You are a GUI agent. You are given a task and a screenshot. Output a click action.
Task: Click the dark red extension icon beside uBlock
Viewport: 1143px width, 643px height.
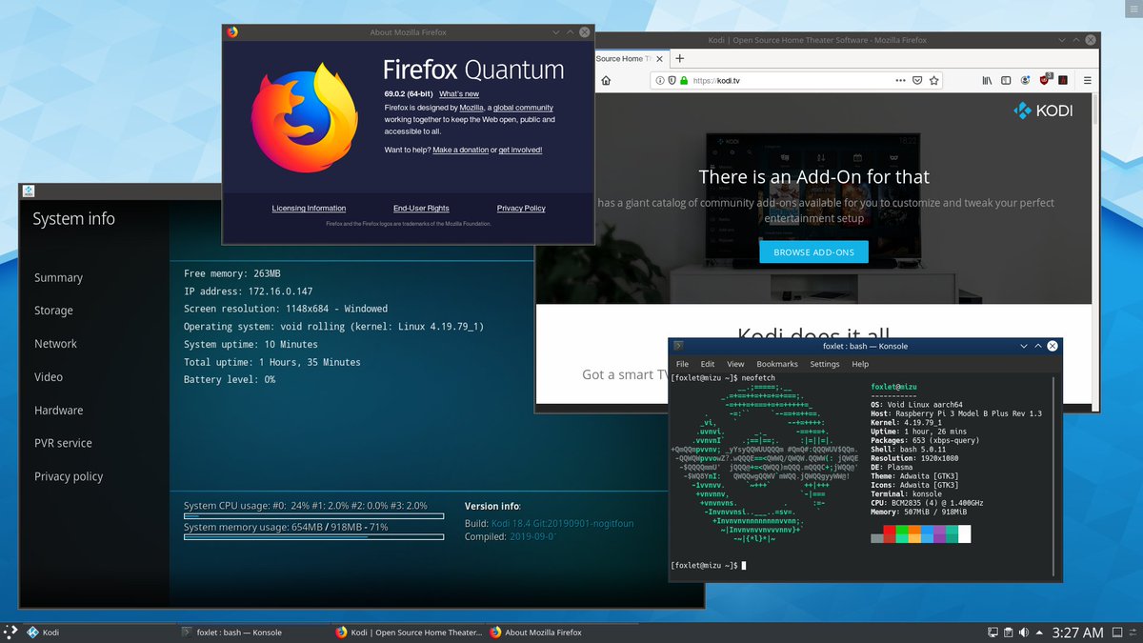(x=1063, y=81)
